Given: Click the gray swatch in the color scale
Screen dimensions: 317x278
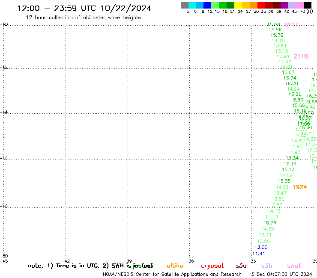Looking at the screenshot, I should (185, 5).
